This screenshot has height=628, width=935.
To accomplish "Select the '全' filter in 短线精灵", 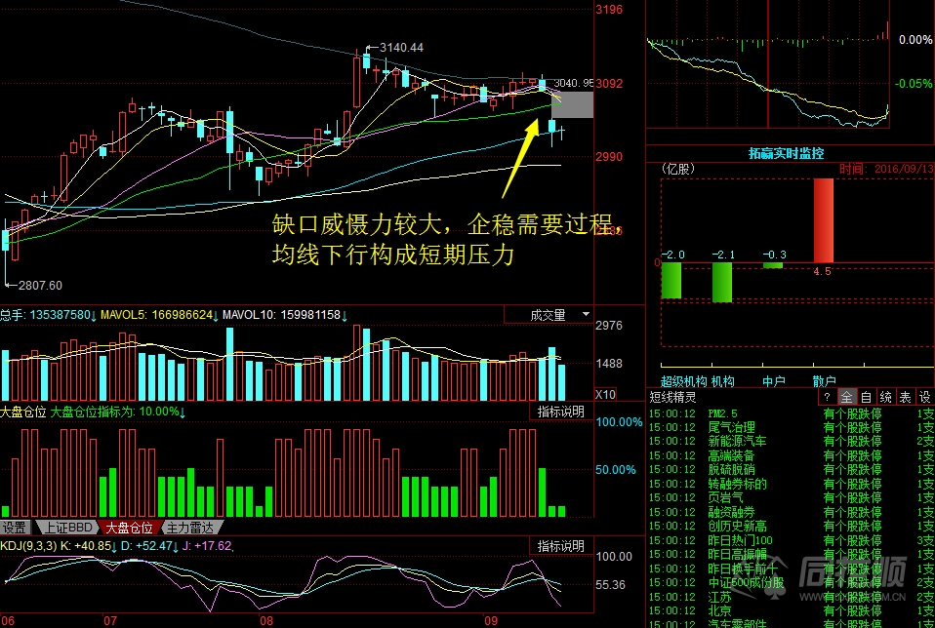I will coord(846,397).
